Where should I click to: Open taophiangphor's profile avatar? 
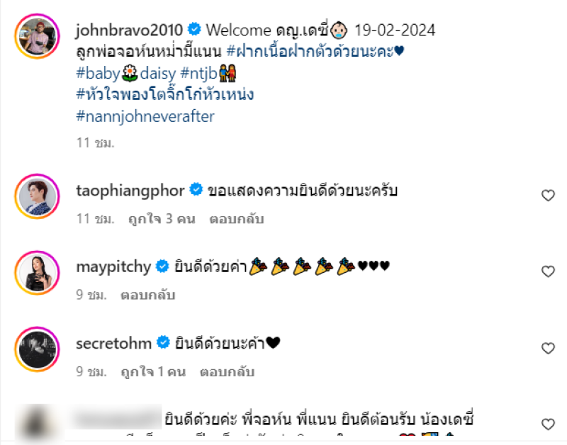(38, 196)
